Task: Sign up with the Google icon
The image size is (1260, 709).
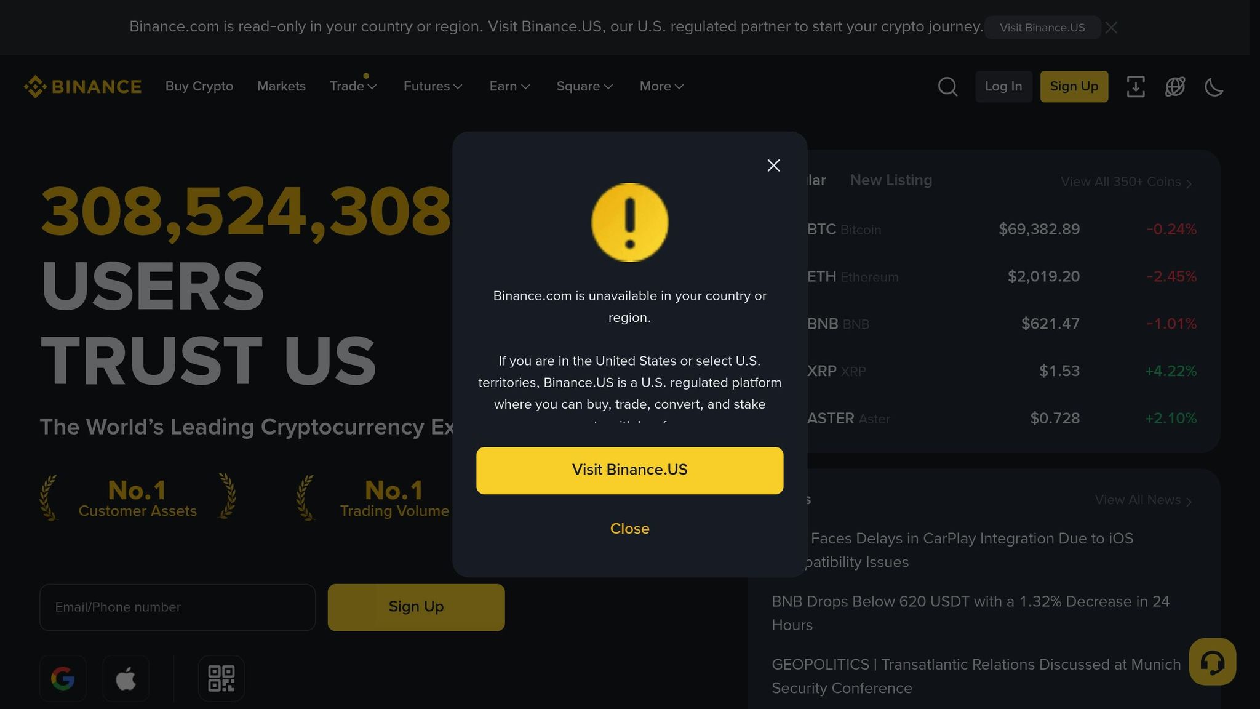Action: [x=63, y=678]
